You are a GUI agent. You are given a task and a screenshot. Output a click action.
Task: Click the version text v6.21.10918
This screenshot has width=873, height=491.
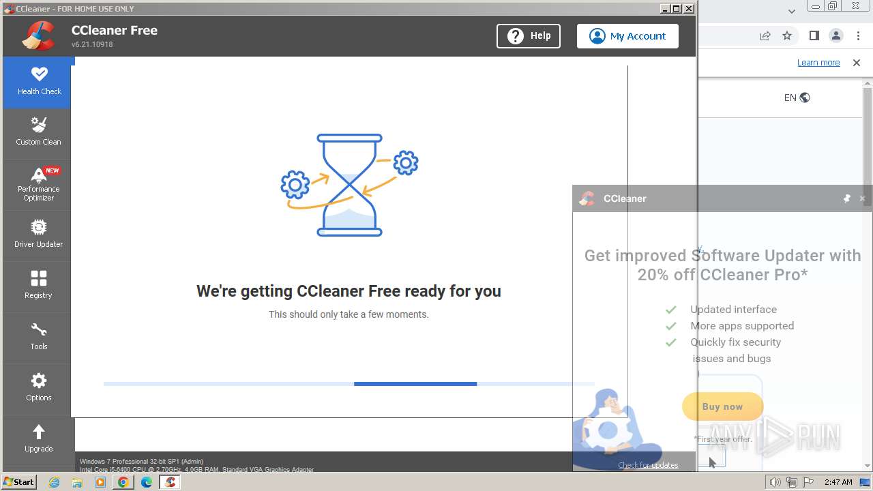(92, 44)
